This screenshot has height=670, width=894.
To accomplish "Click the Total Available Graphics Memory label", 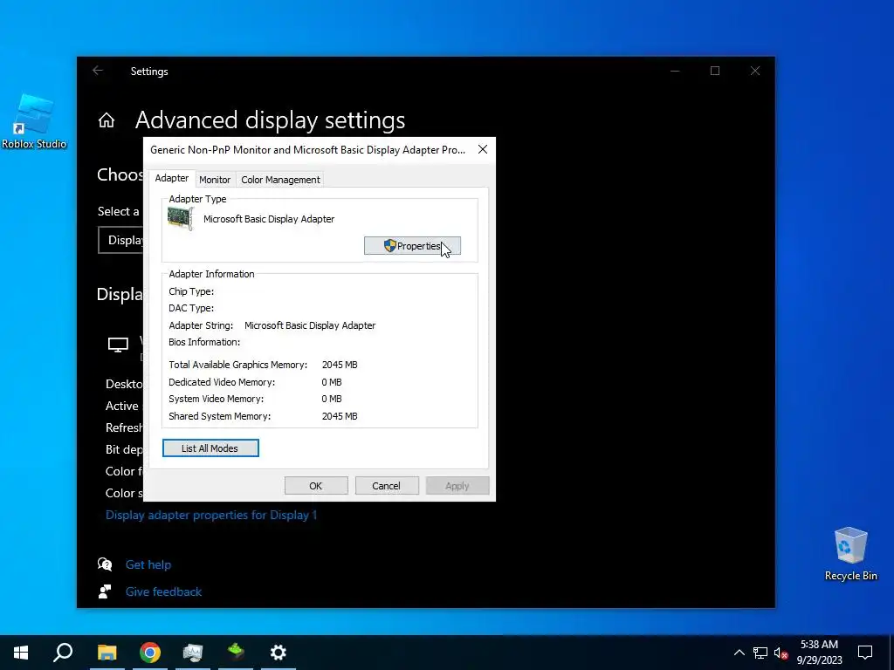I will (x=237, y=365).
